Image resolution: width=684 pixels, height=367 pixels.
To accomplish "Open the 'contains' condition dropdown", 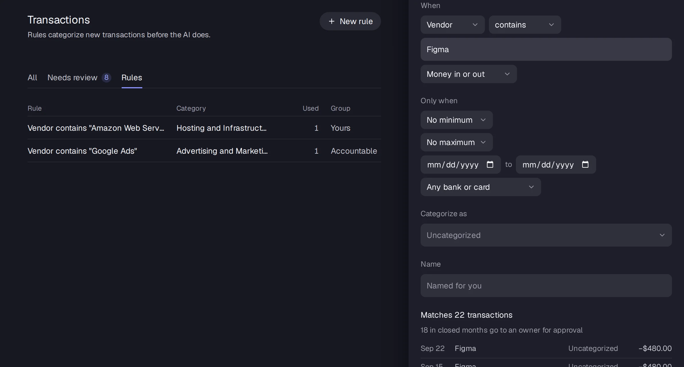I will 525,25.
